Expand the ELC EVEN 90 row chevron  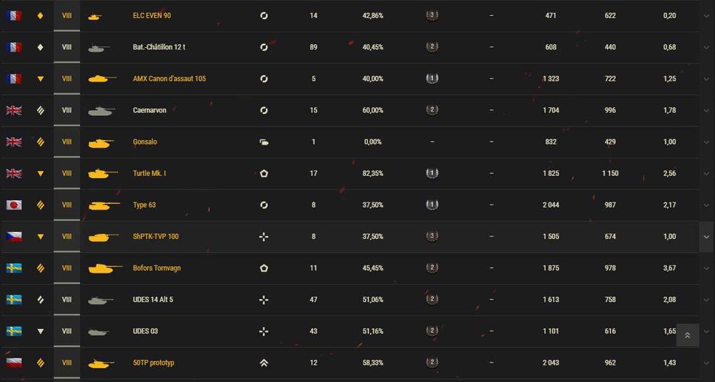pos(706,16)
